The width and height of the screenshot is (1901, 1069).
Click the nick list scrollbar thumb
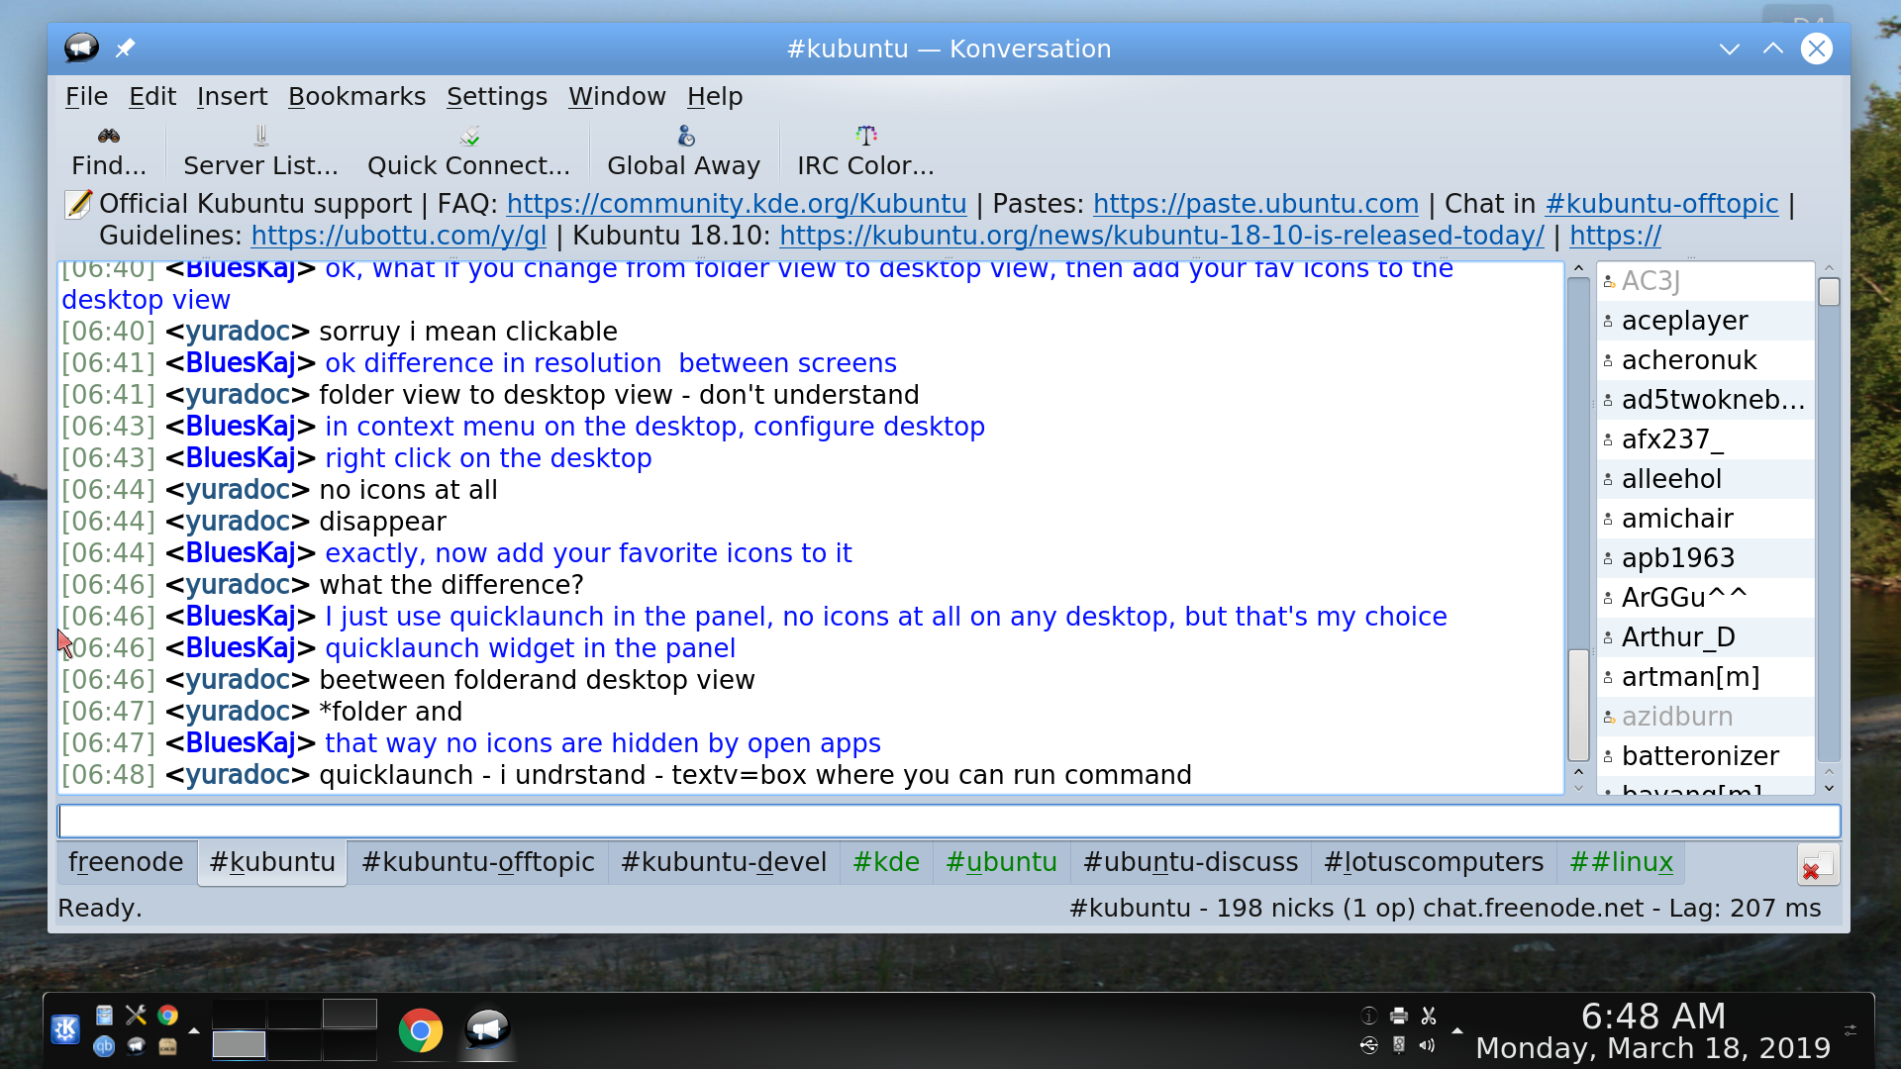click(1829, 292)
